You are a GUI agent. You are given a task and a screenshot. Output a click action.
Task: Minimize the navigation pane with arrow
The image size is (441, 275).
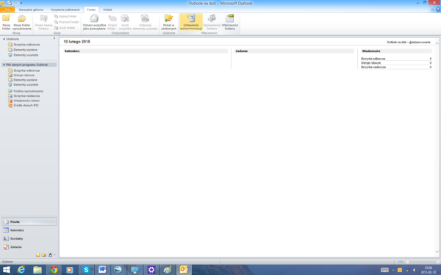point(54,38)
